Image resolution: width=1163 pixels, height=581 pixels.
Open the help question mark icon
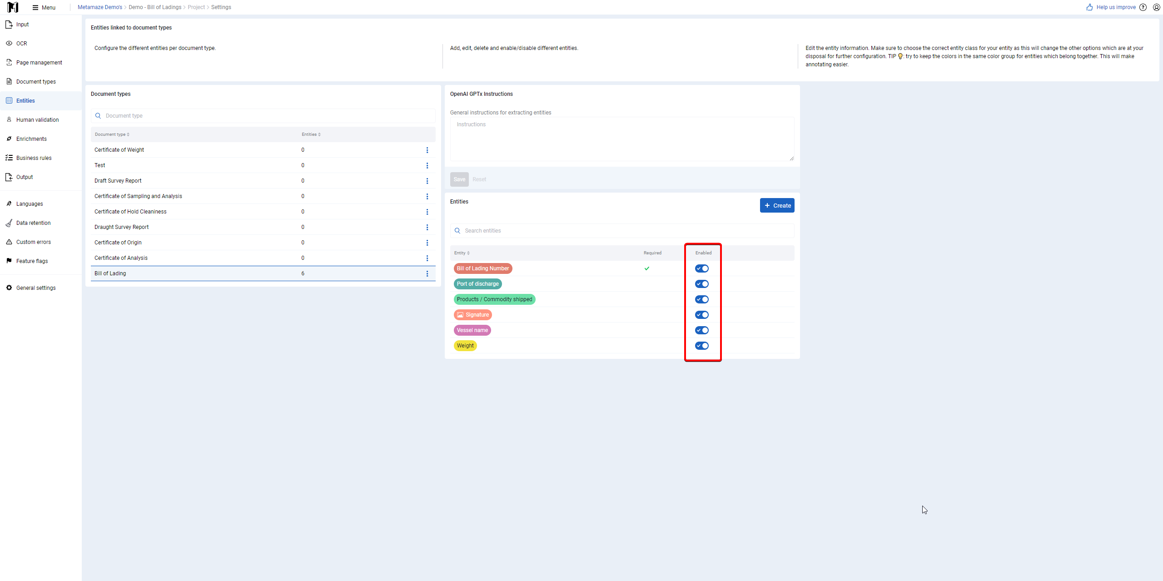click(x=1143, y=7)
